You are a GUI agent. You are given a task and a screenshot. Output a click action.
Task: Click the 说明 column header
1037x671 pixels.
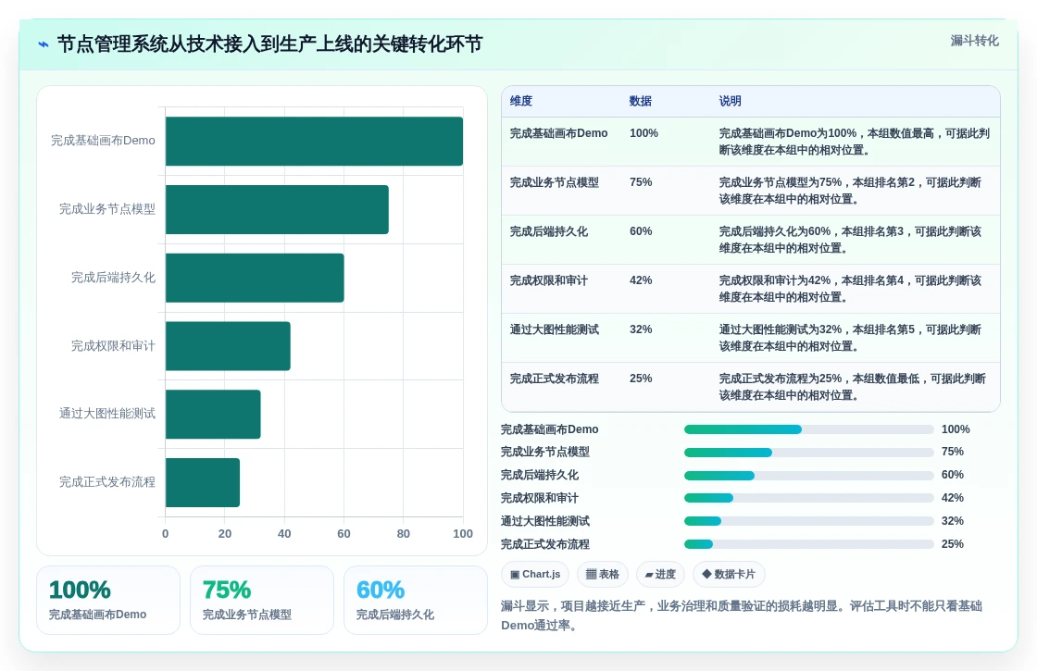pos(731,101)
